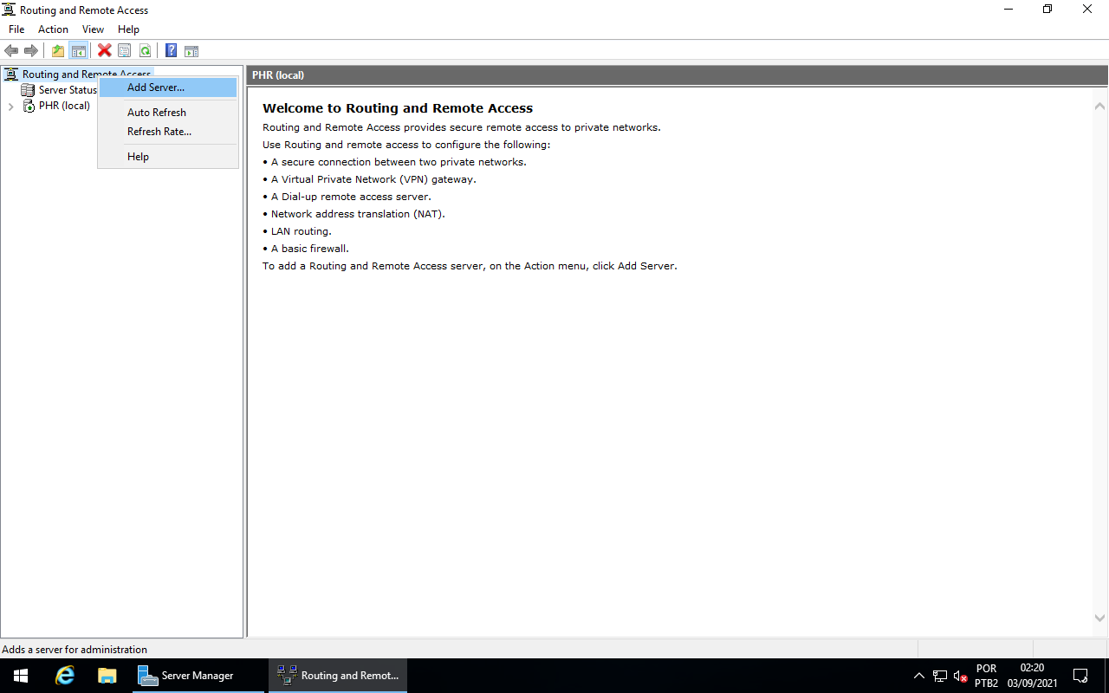Select Server Status in the console tree
This screenshot has width=1109, height=693.
[x=66, y=89]
